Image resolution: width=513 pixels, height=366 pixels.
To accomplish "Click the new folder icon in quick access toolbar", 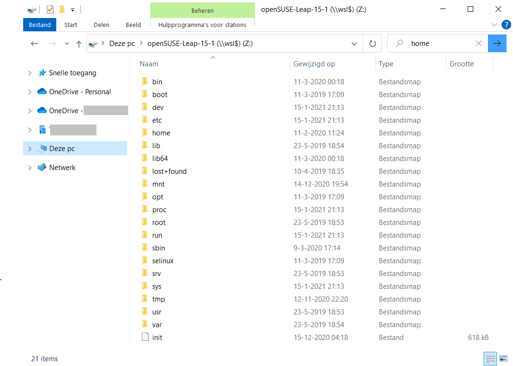I will (x=61, y=9).
